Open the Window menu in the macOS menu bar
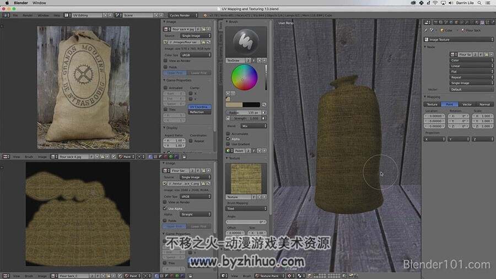Screen dimensions: 496x279 (x=39, y=3)
